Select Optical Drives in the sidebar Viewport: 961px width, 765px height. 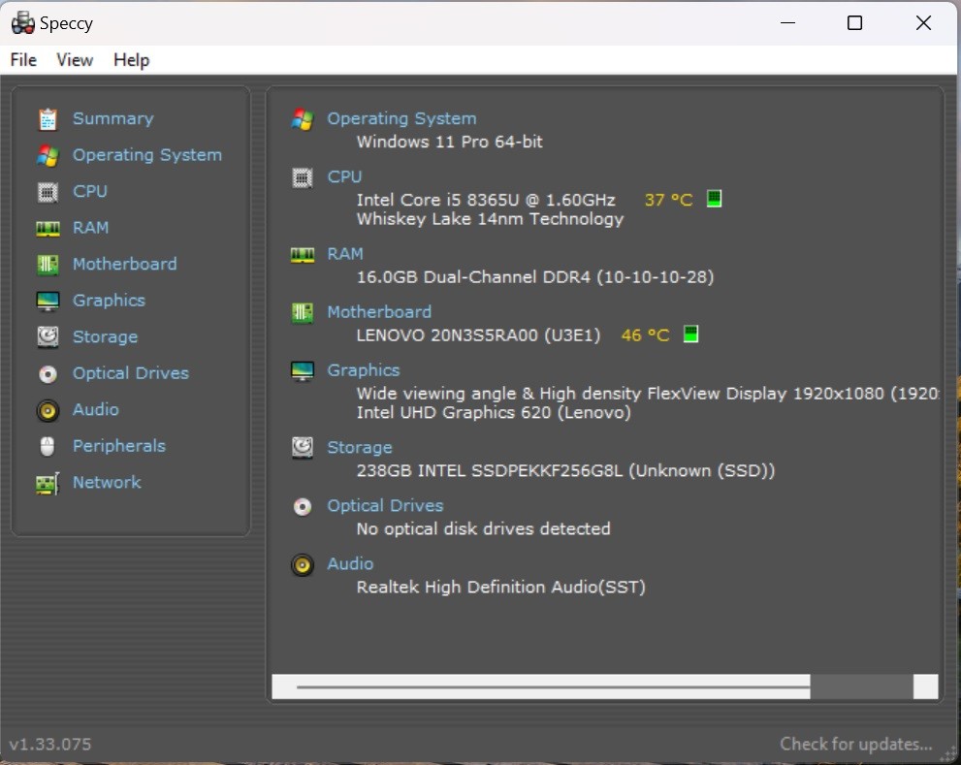click(x=131, y=373)
